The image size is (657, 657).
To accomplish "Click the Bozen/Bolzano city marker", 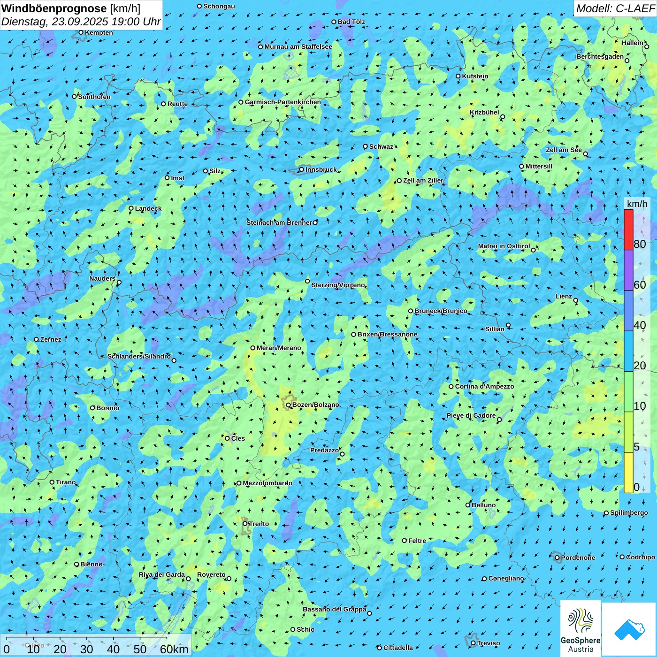I will click(x=289, y=405).
